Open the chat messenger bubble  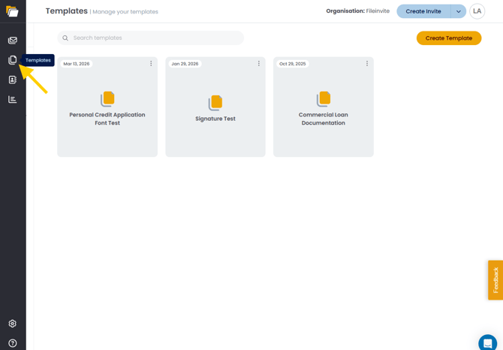(487, 342)
